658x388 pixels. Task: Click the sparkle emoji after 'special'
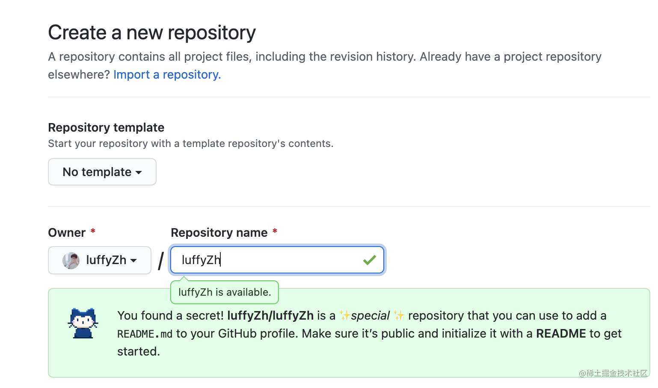tap(399, 315)
